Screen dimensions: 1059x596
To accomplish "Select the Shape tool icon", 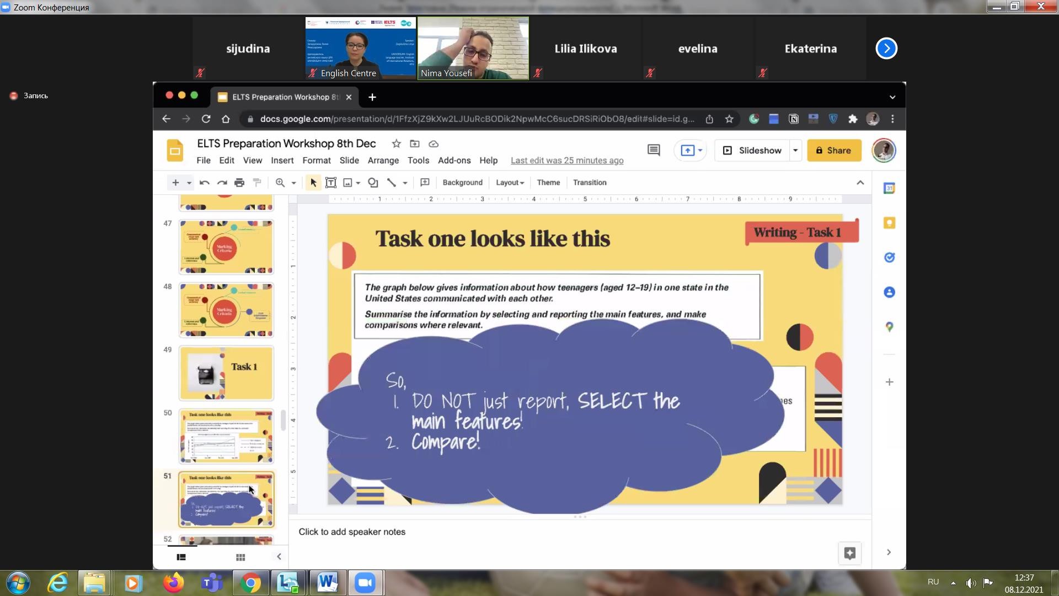I will click(373, 183).
